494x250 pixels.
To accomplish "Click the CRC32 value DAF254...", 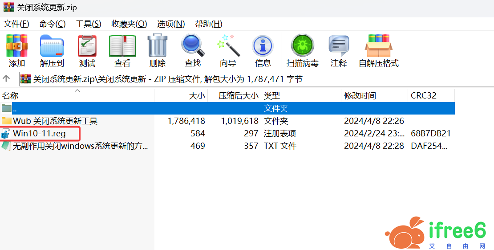I will [429, 146].
